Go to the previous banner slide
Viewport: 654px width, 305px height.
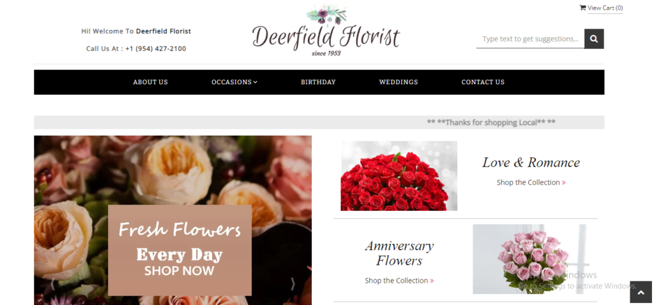pyautogui.click(x=53, y=284)
